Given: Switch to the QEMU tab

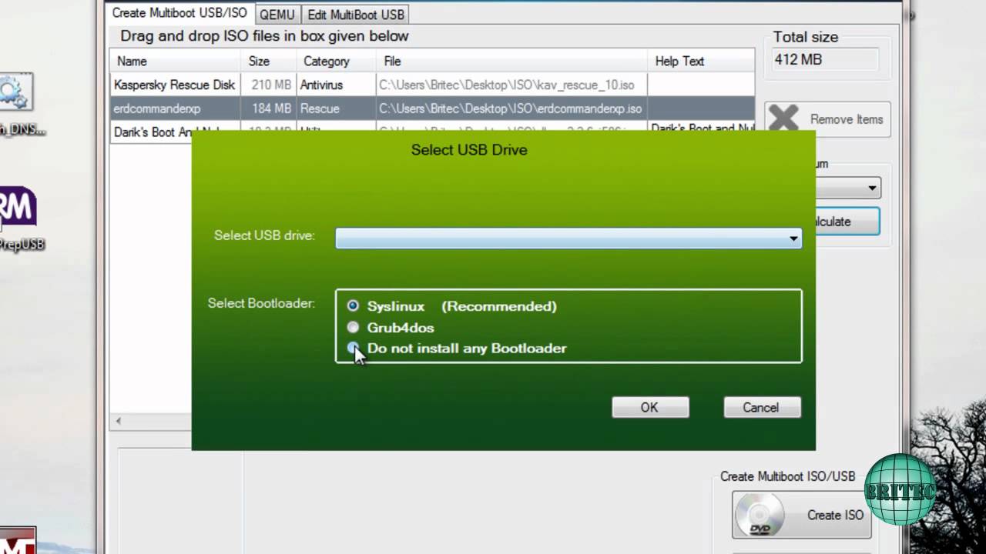Looking at the screenshot, I should coord(277,15).
